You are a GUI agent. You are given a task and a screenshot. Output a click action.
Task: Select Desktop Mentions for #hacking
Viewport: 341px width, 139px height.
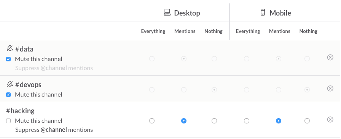click(184, 121)
